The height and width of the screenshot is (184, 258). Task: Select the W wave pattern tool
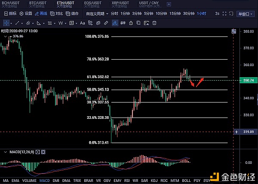tap(61, 23)
